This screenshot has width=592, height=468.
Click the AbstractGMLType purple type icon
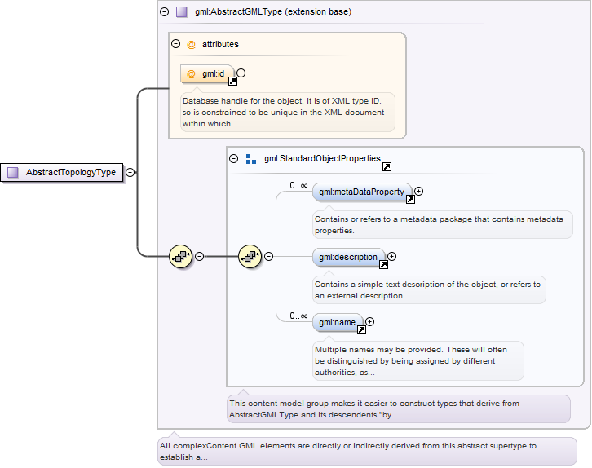(x=182, y=12)
